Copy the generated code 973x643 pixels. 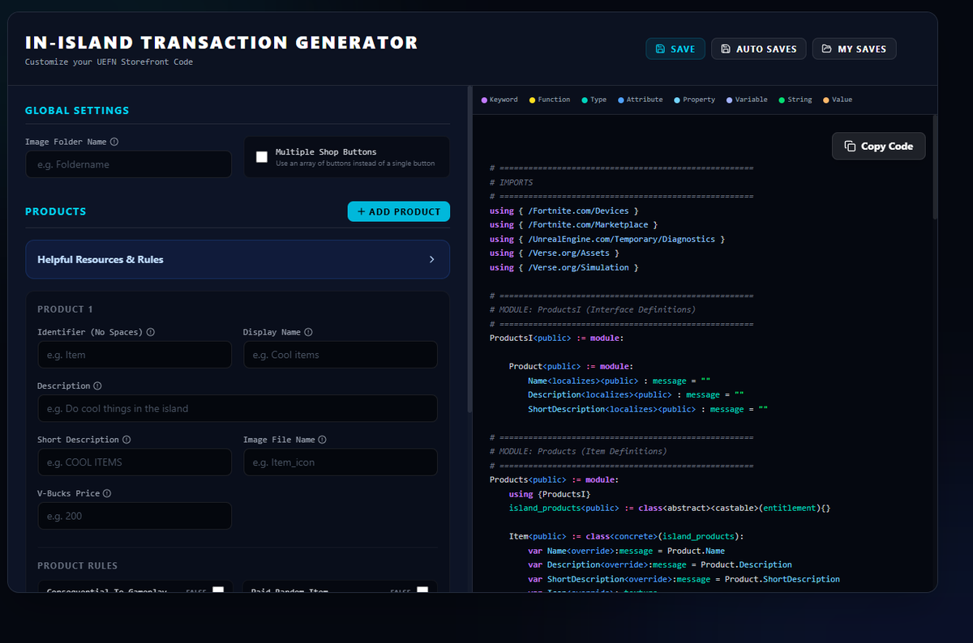[879, 147]
